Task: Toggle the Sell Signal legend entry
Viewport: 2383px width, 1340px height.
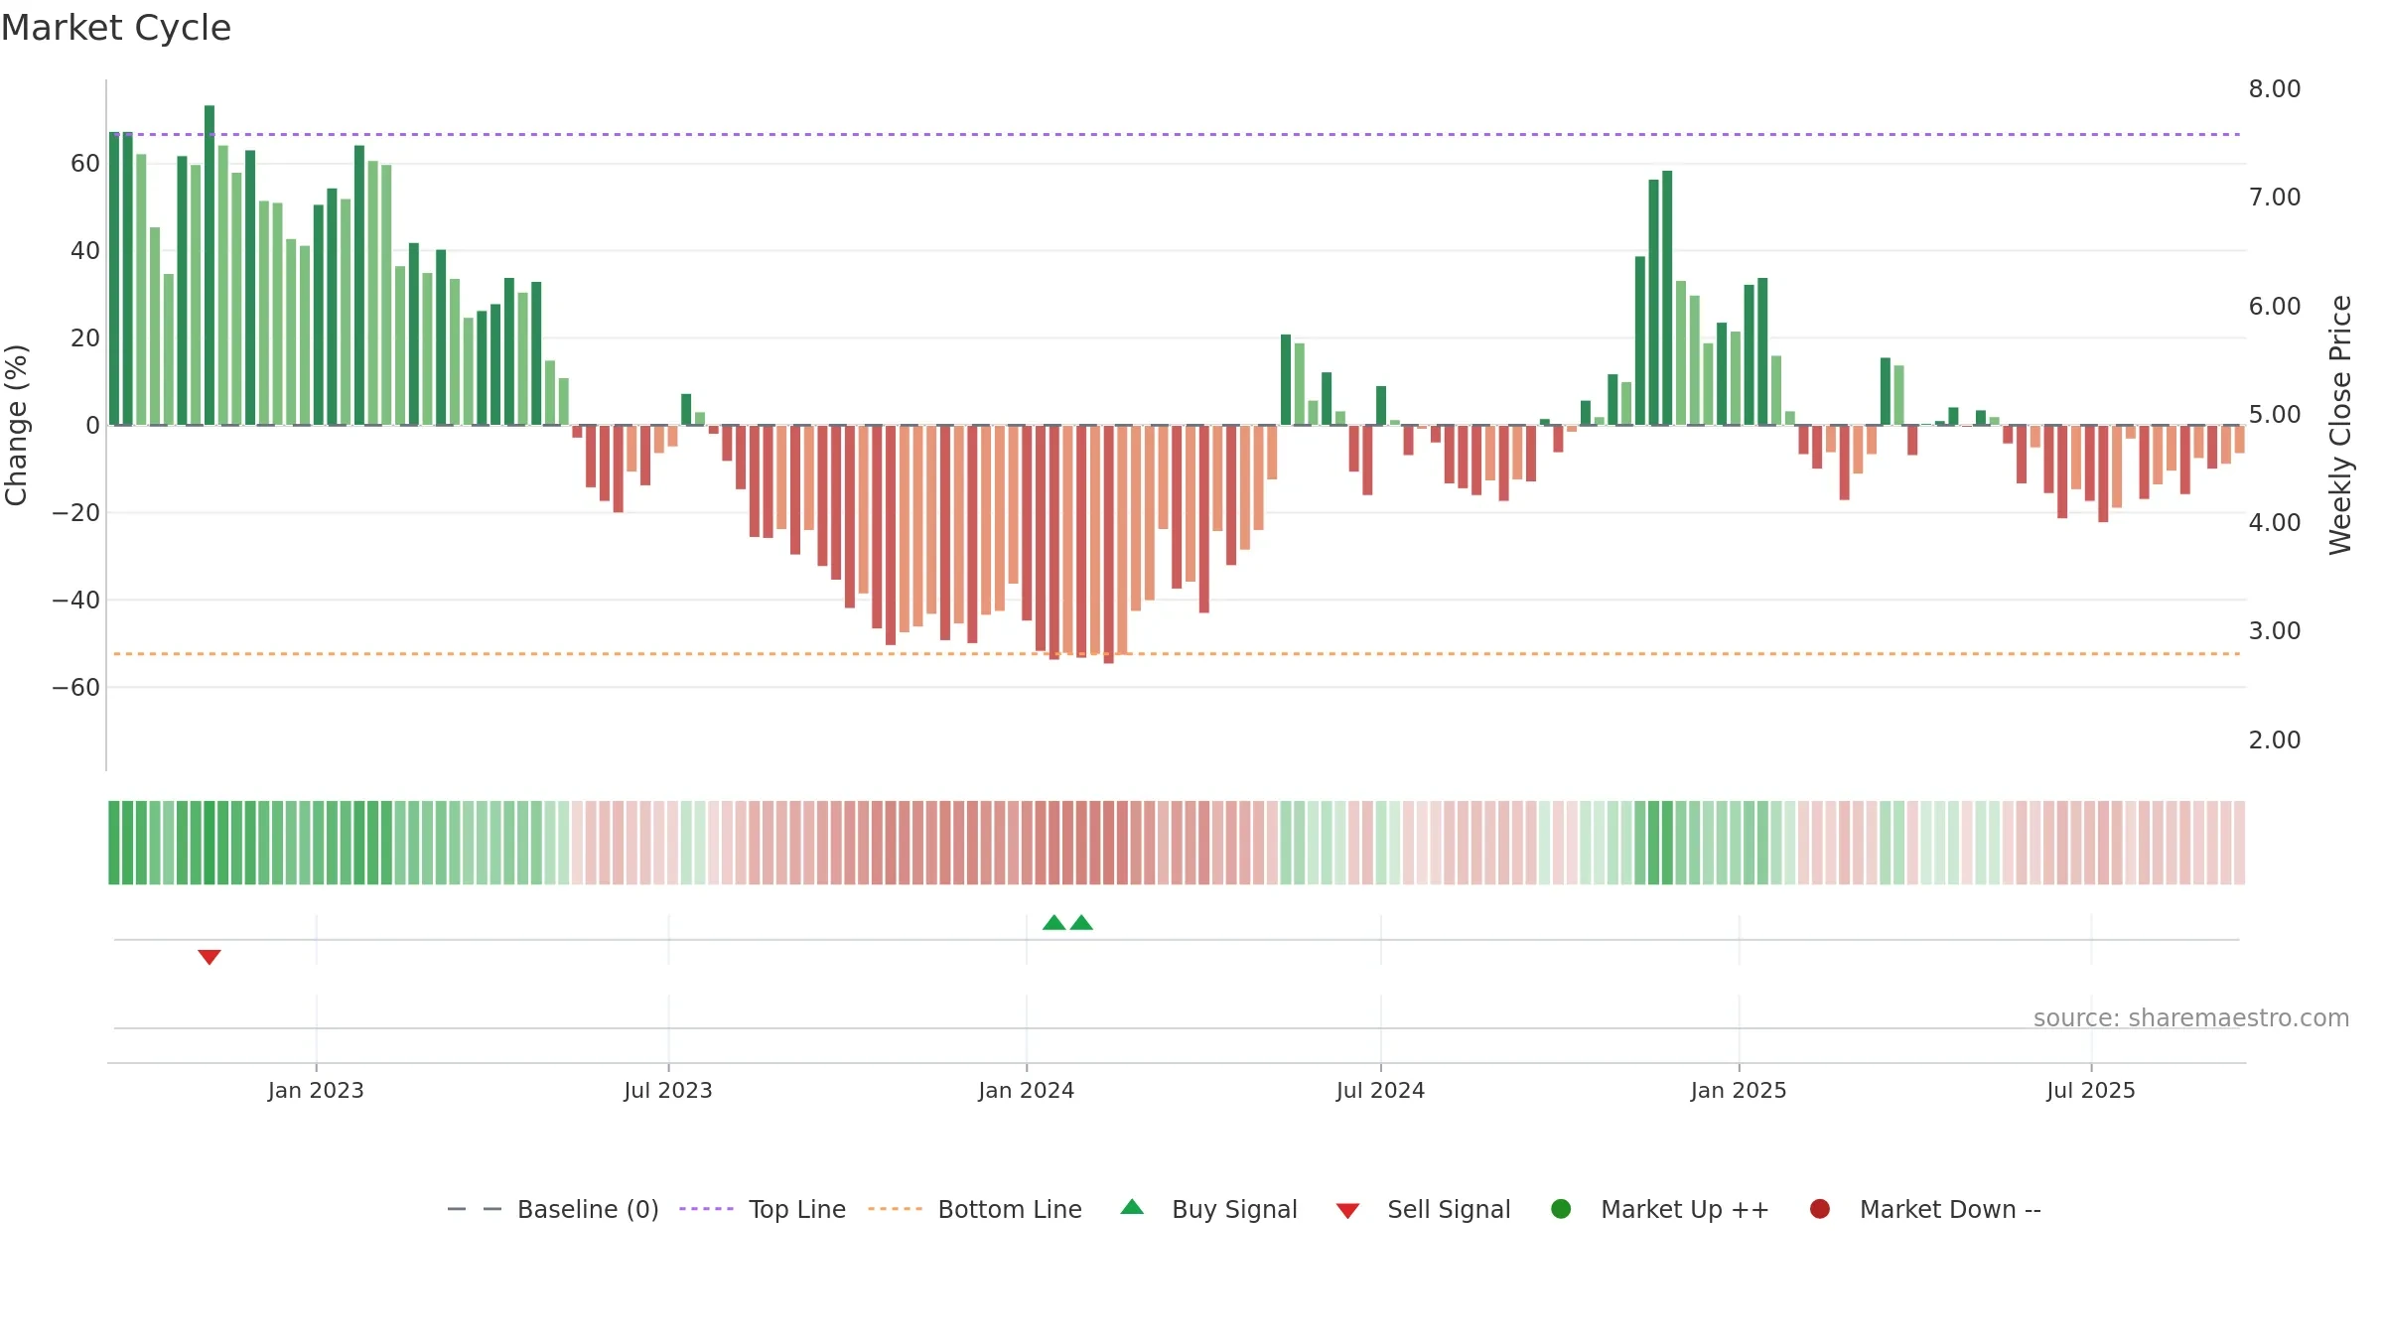Action: click(x=1423, y=1209)
